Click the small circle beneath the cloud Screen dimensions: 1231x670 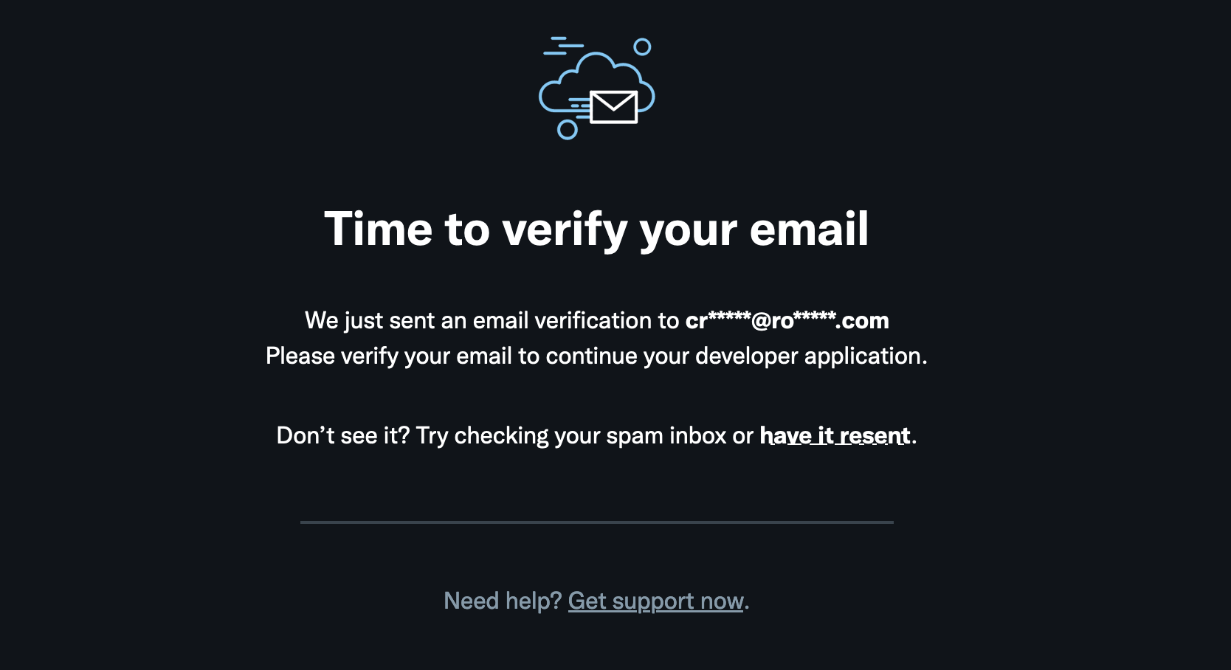[567, 130]
